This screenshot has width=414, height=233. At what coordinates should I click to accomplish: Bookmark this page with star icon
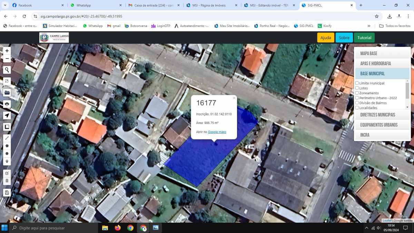pyautogui.click(x=377, y=16)
